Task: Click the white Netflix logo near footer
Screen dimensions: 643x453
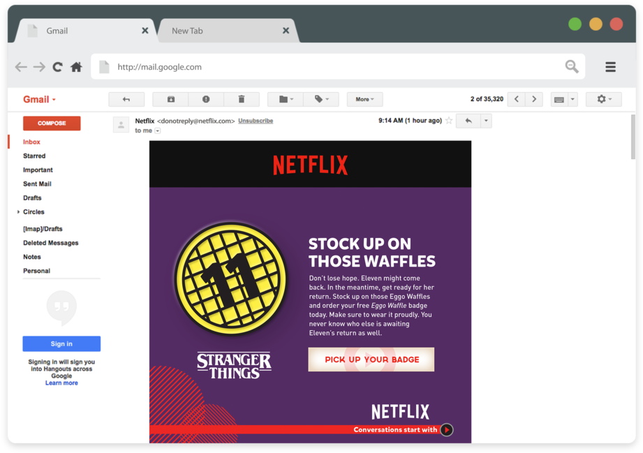Action: [x=400, y=412]
